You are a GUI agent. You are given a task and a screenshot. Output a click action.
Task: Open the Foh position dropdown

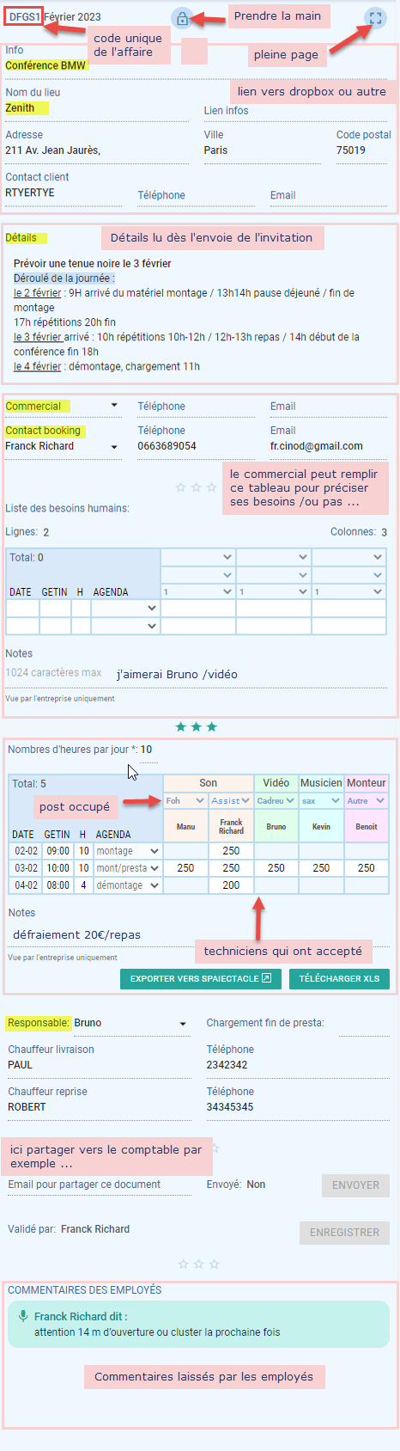[185, 800]
